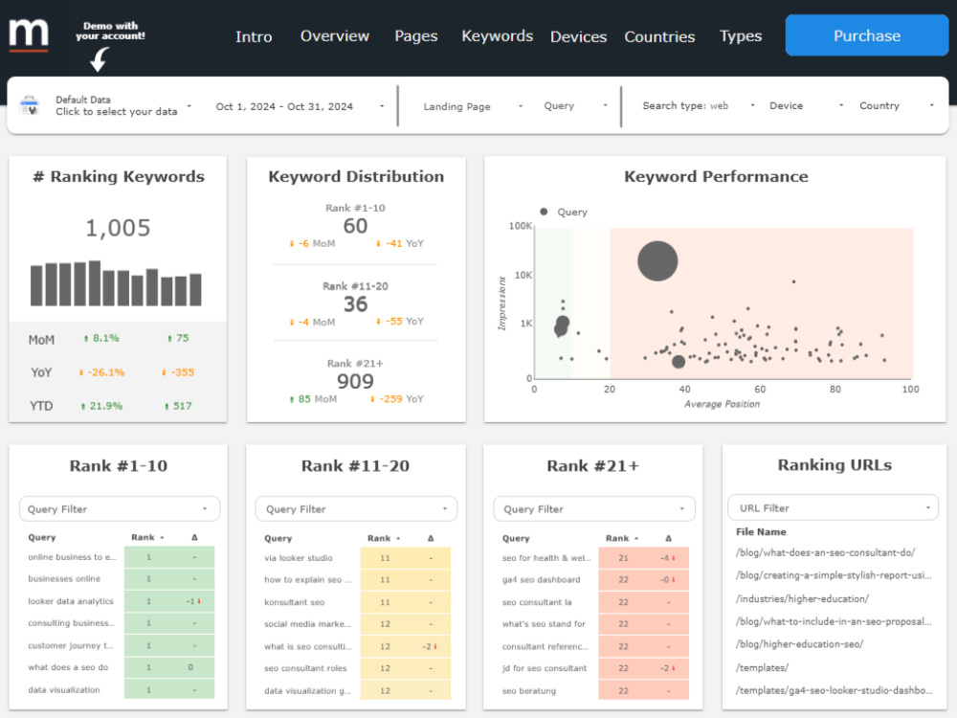Viewport: 957px width, 718px height.
Task: Open the Countries tab
Action: pos(659,36)
